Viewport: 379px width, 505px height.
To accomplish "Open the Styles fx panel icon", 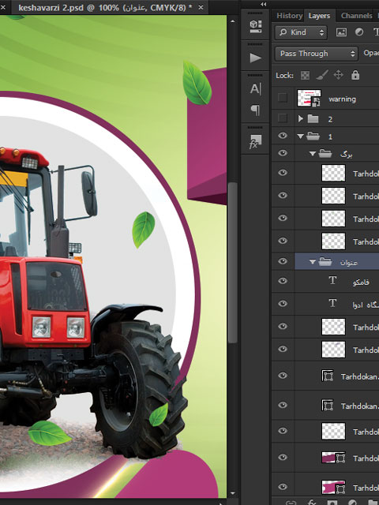I will 255,141.
